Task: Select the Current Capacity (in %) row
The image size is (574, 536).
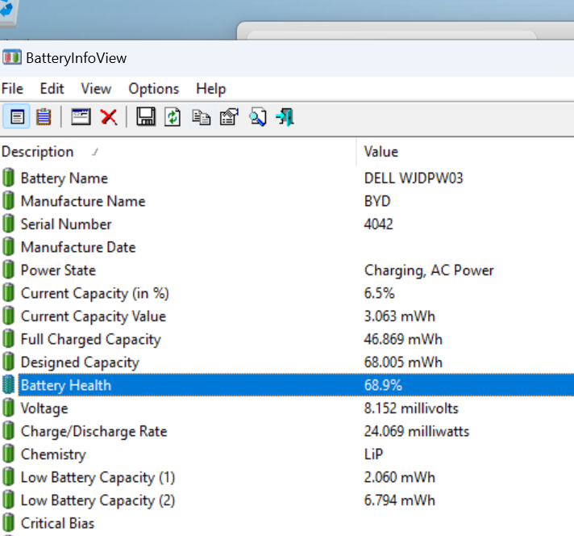Action: [x=287, y=293]
